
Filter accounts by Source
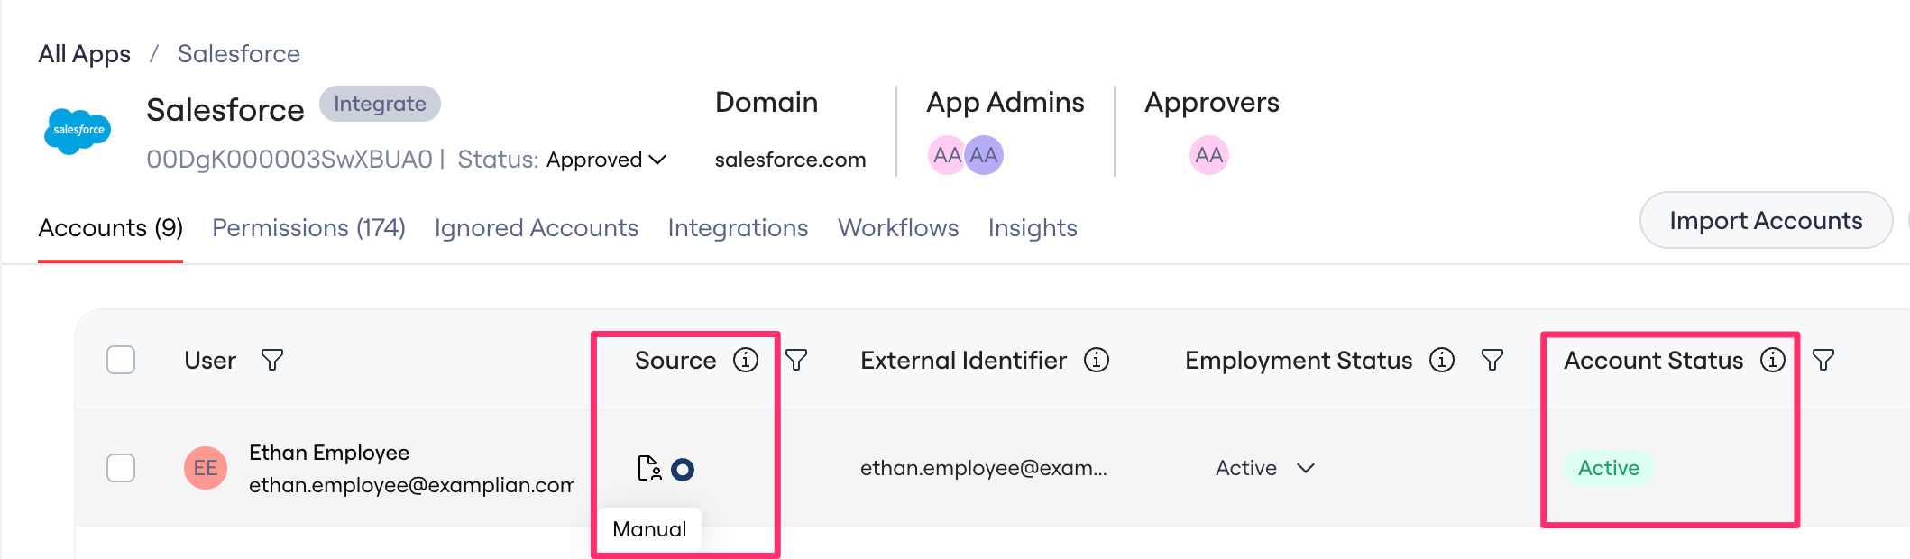click(796, 360)
